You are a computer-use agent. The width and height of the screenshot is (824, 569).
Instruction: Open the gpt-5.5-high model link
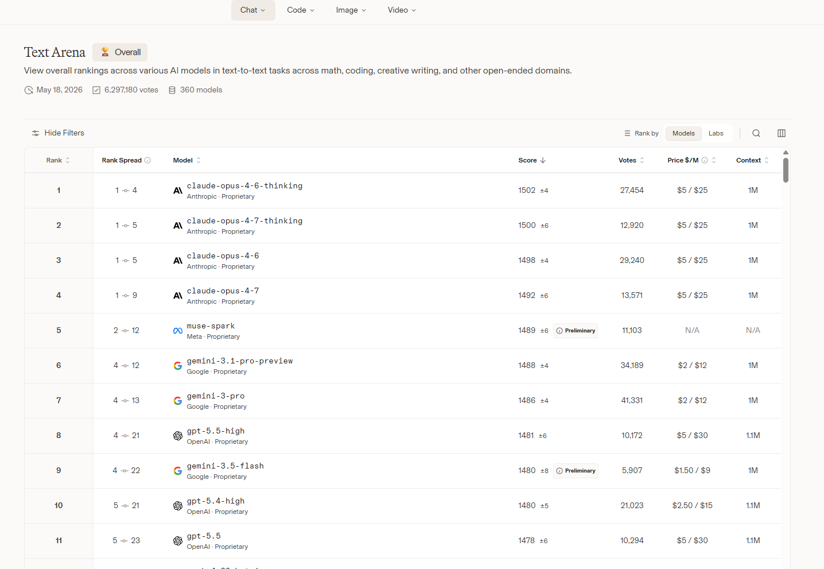point(216,431)
